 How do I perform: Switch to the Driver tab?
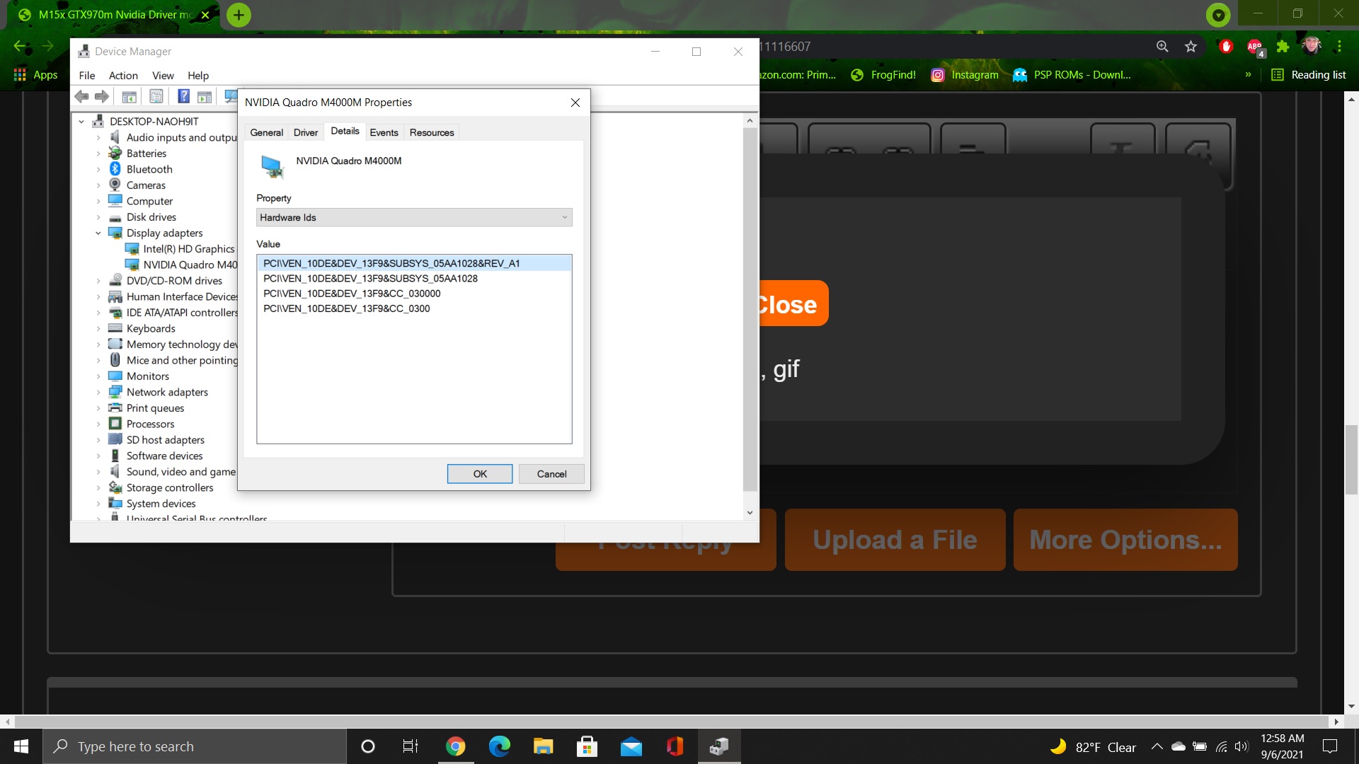(305, 132)
